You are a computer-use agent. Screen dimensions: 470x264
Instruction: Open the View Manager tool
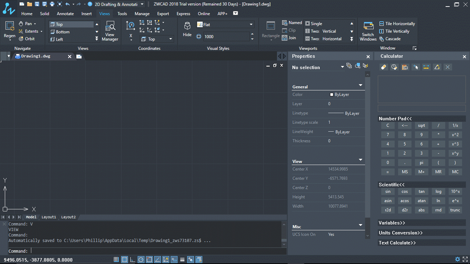tap(110, 31)
